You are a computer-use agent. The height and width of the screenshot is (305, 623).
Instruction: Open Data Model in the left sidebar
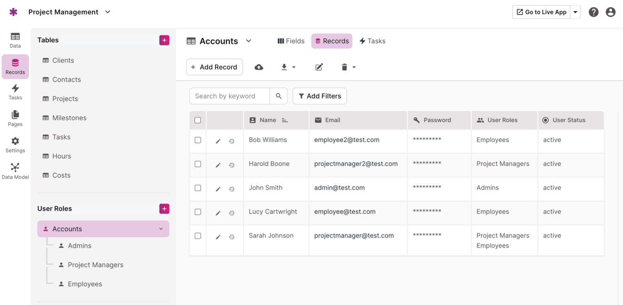coord(15,171)
